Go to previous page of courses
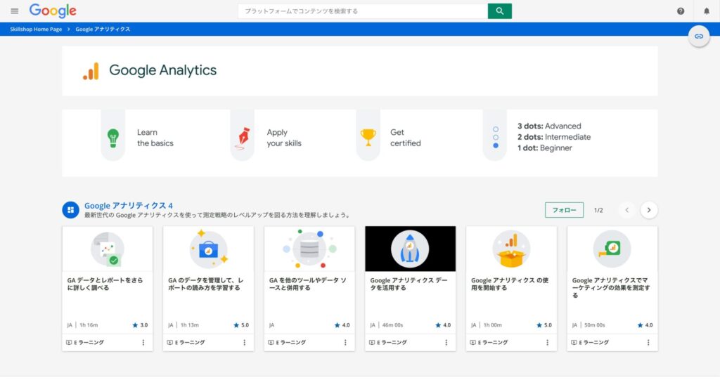This screenshot has height=387, width=720. [x=626, y=209]
